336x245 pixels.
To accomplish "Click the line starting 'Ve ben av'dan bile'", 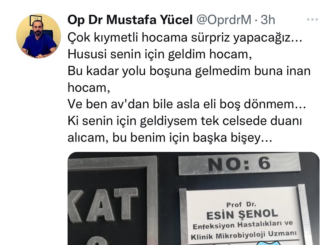I will (186, 104).
